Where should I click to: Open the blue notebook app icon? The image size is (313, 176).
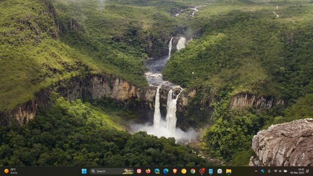tap(211, 171)
